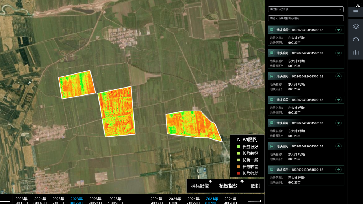This screenshot has width=363, height=204.
Task: Click the plot name/number search field
Action: [x=306, y=18]
